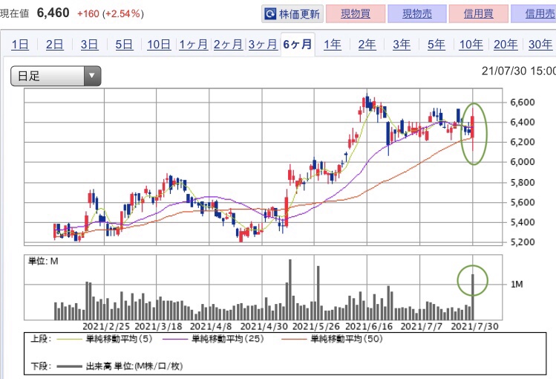Image resolution: width=556 pixels, height=379 pixels.
Task: Open the 現物買 order link
Action: point(356,14)
